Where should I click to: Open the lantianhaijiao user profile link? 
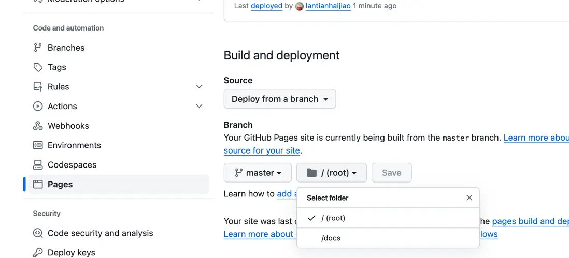pyautogui.click(x=328, y=6)
